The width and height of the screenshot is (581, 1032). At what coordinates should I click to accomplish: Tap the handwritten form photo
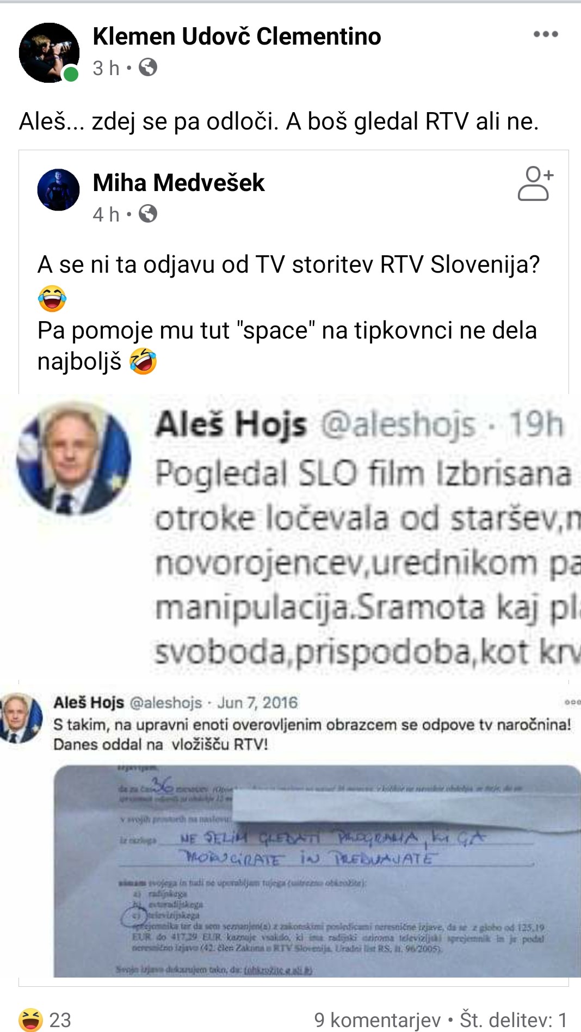coord(317,871)
